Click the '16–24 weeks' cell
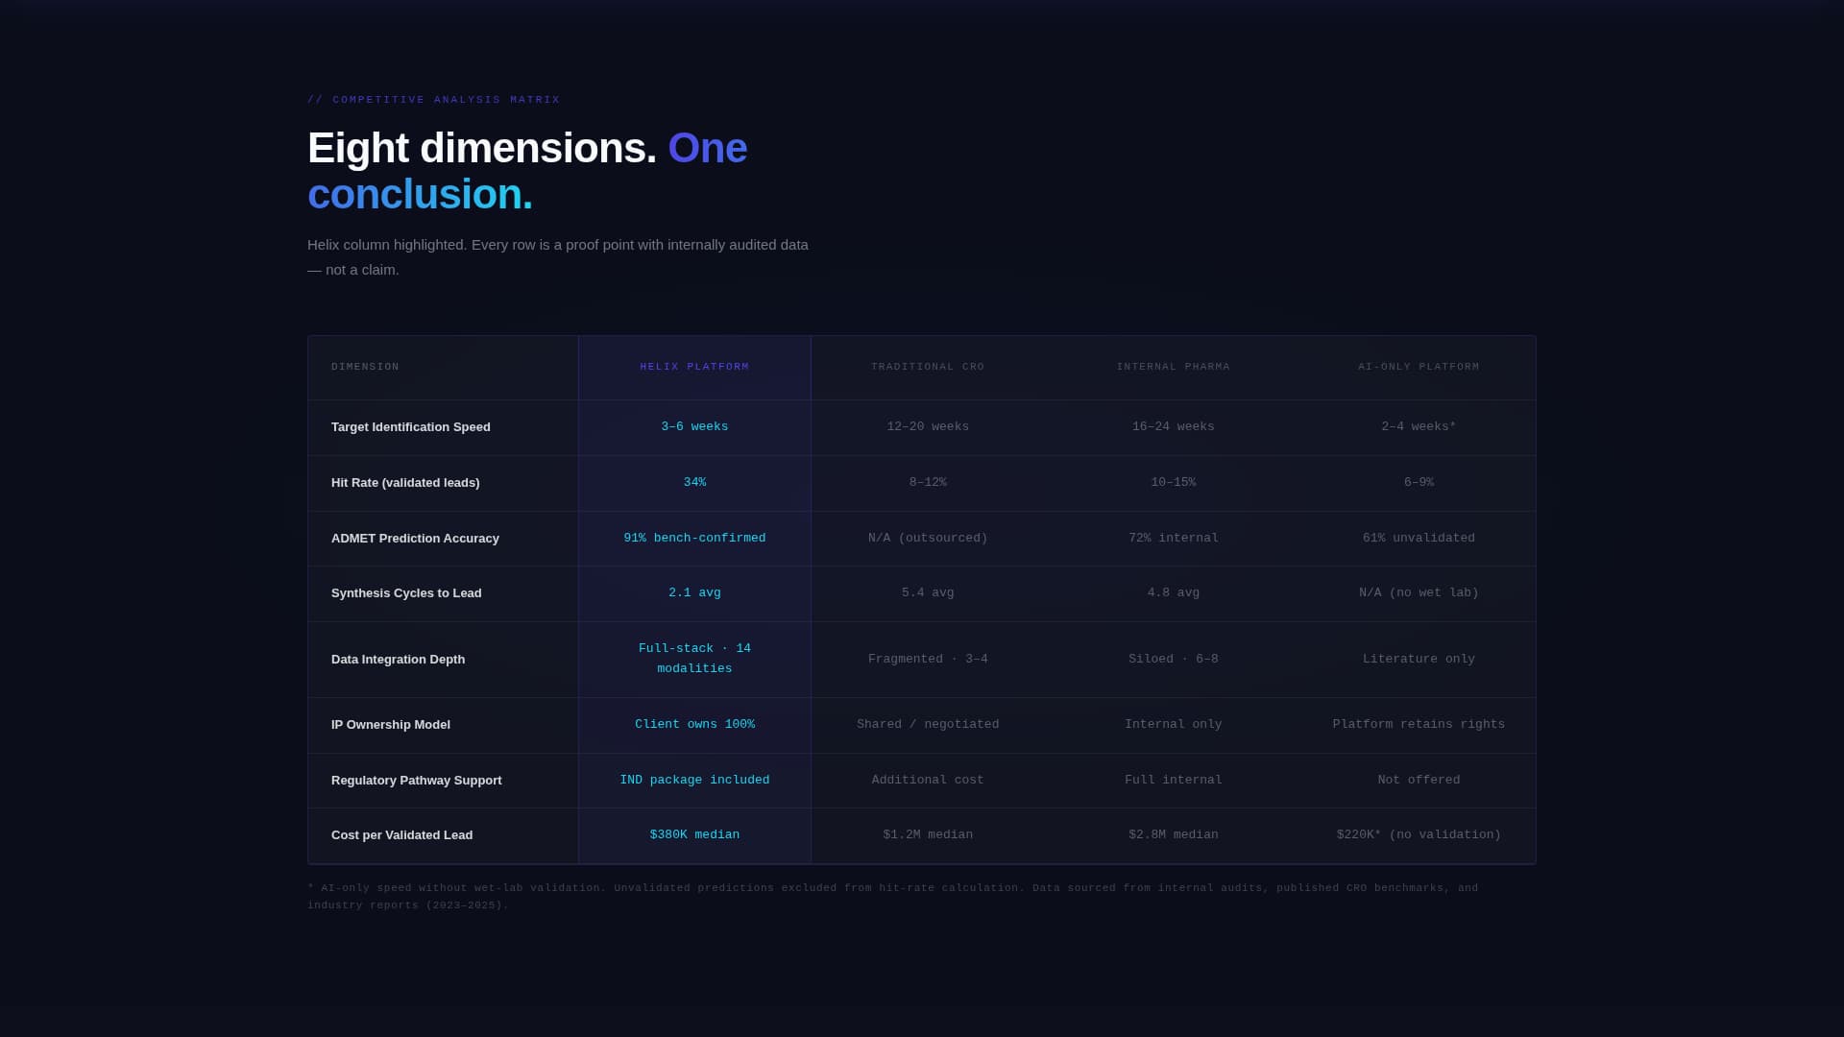Viewport: 1844px width, 1037px height. tap(1173, 427)
